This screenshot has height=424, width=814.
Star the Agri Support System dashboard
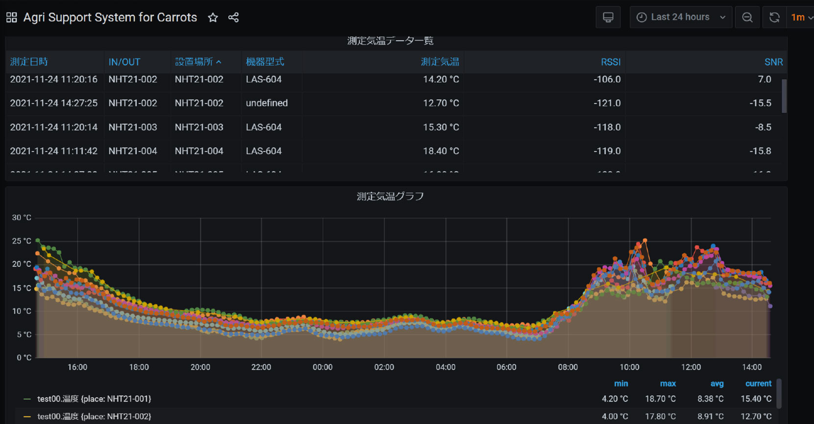click(213, 18)
